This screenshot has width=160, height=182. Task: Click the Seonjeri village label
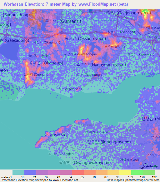click(35, 56)
